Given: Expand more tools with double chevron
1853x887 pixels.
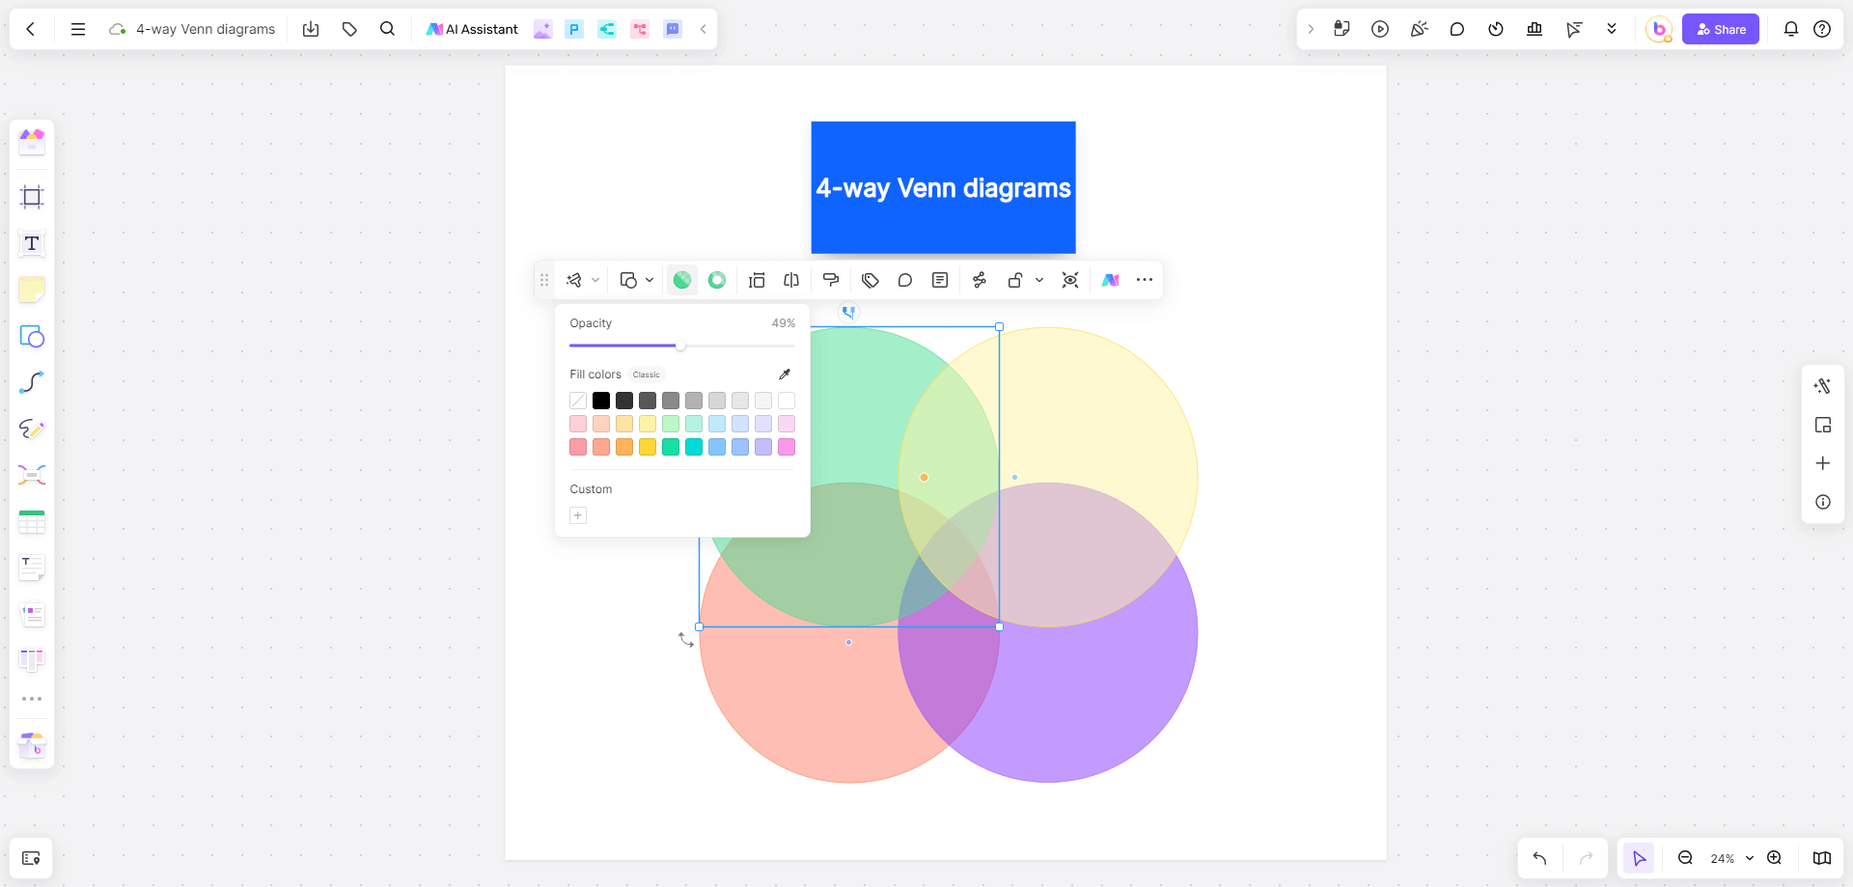Looking at the screenshot, I should pyautogui.click(x=1612, y=29).
